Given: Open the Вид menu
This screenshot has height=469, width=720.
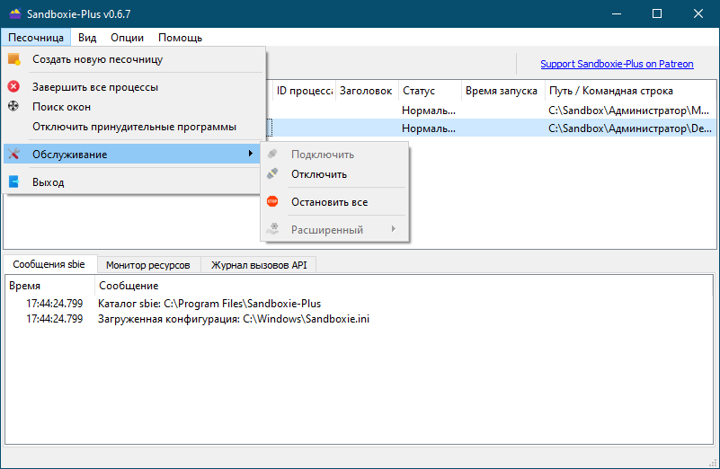Looking at the screenshot, I should click(87, 38).
